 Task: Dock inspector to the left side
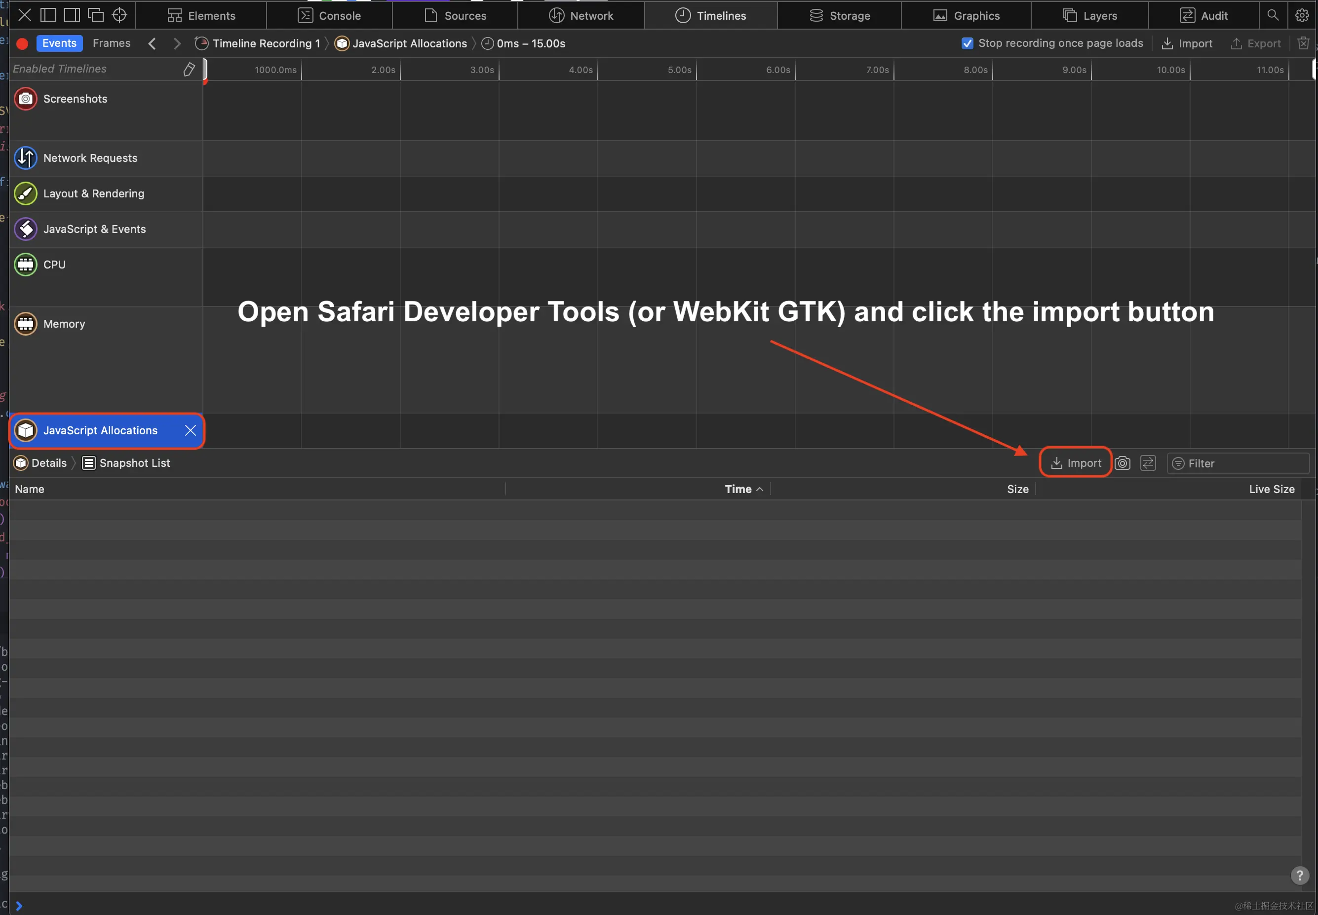point(48,15)
